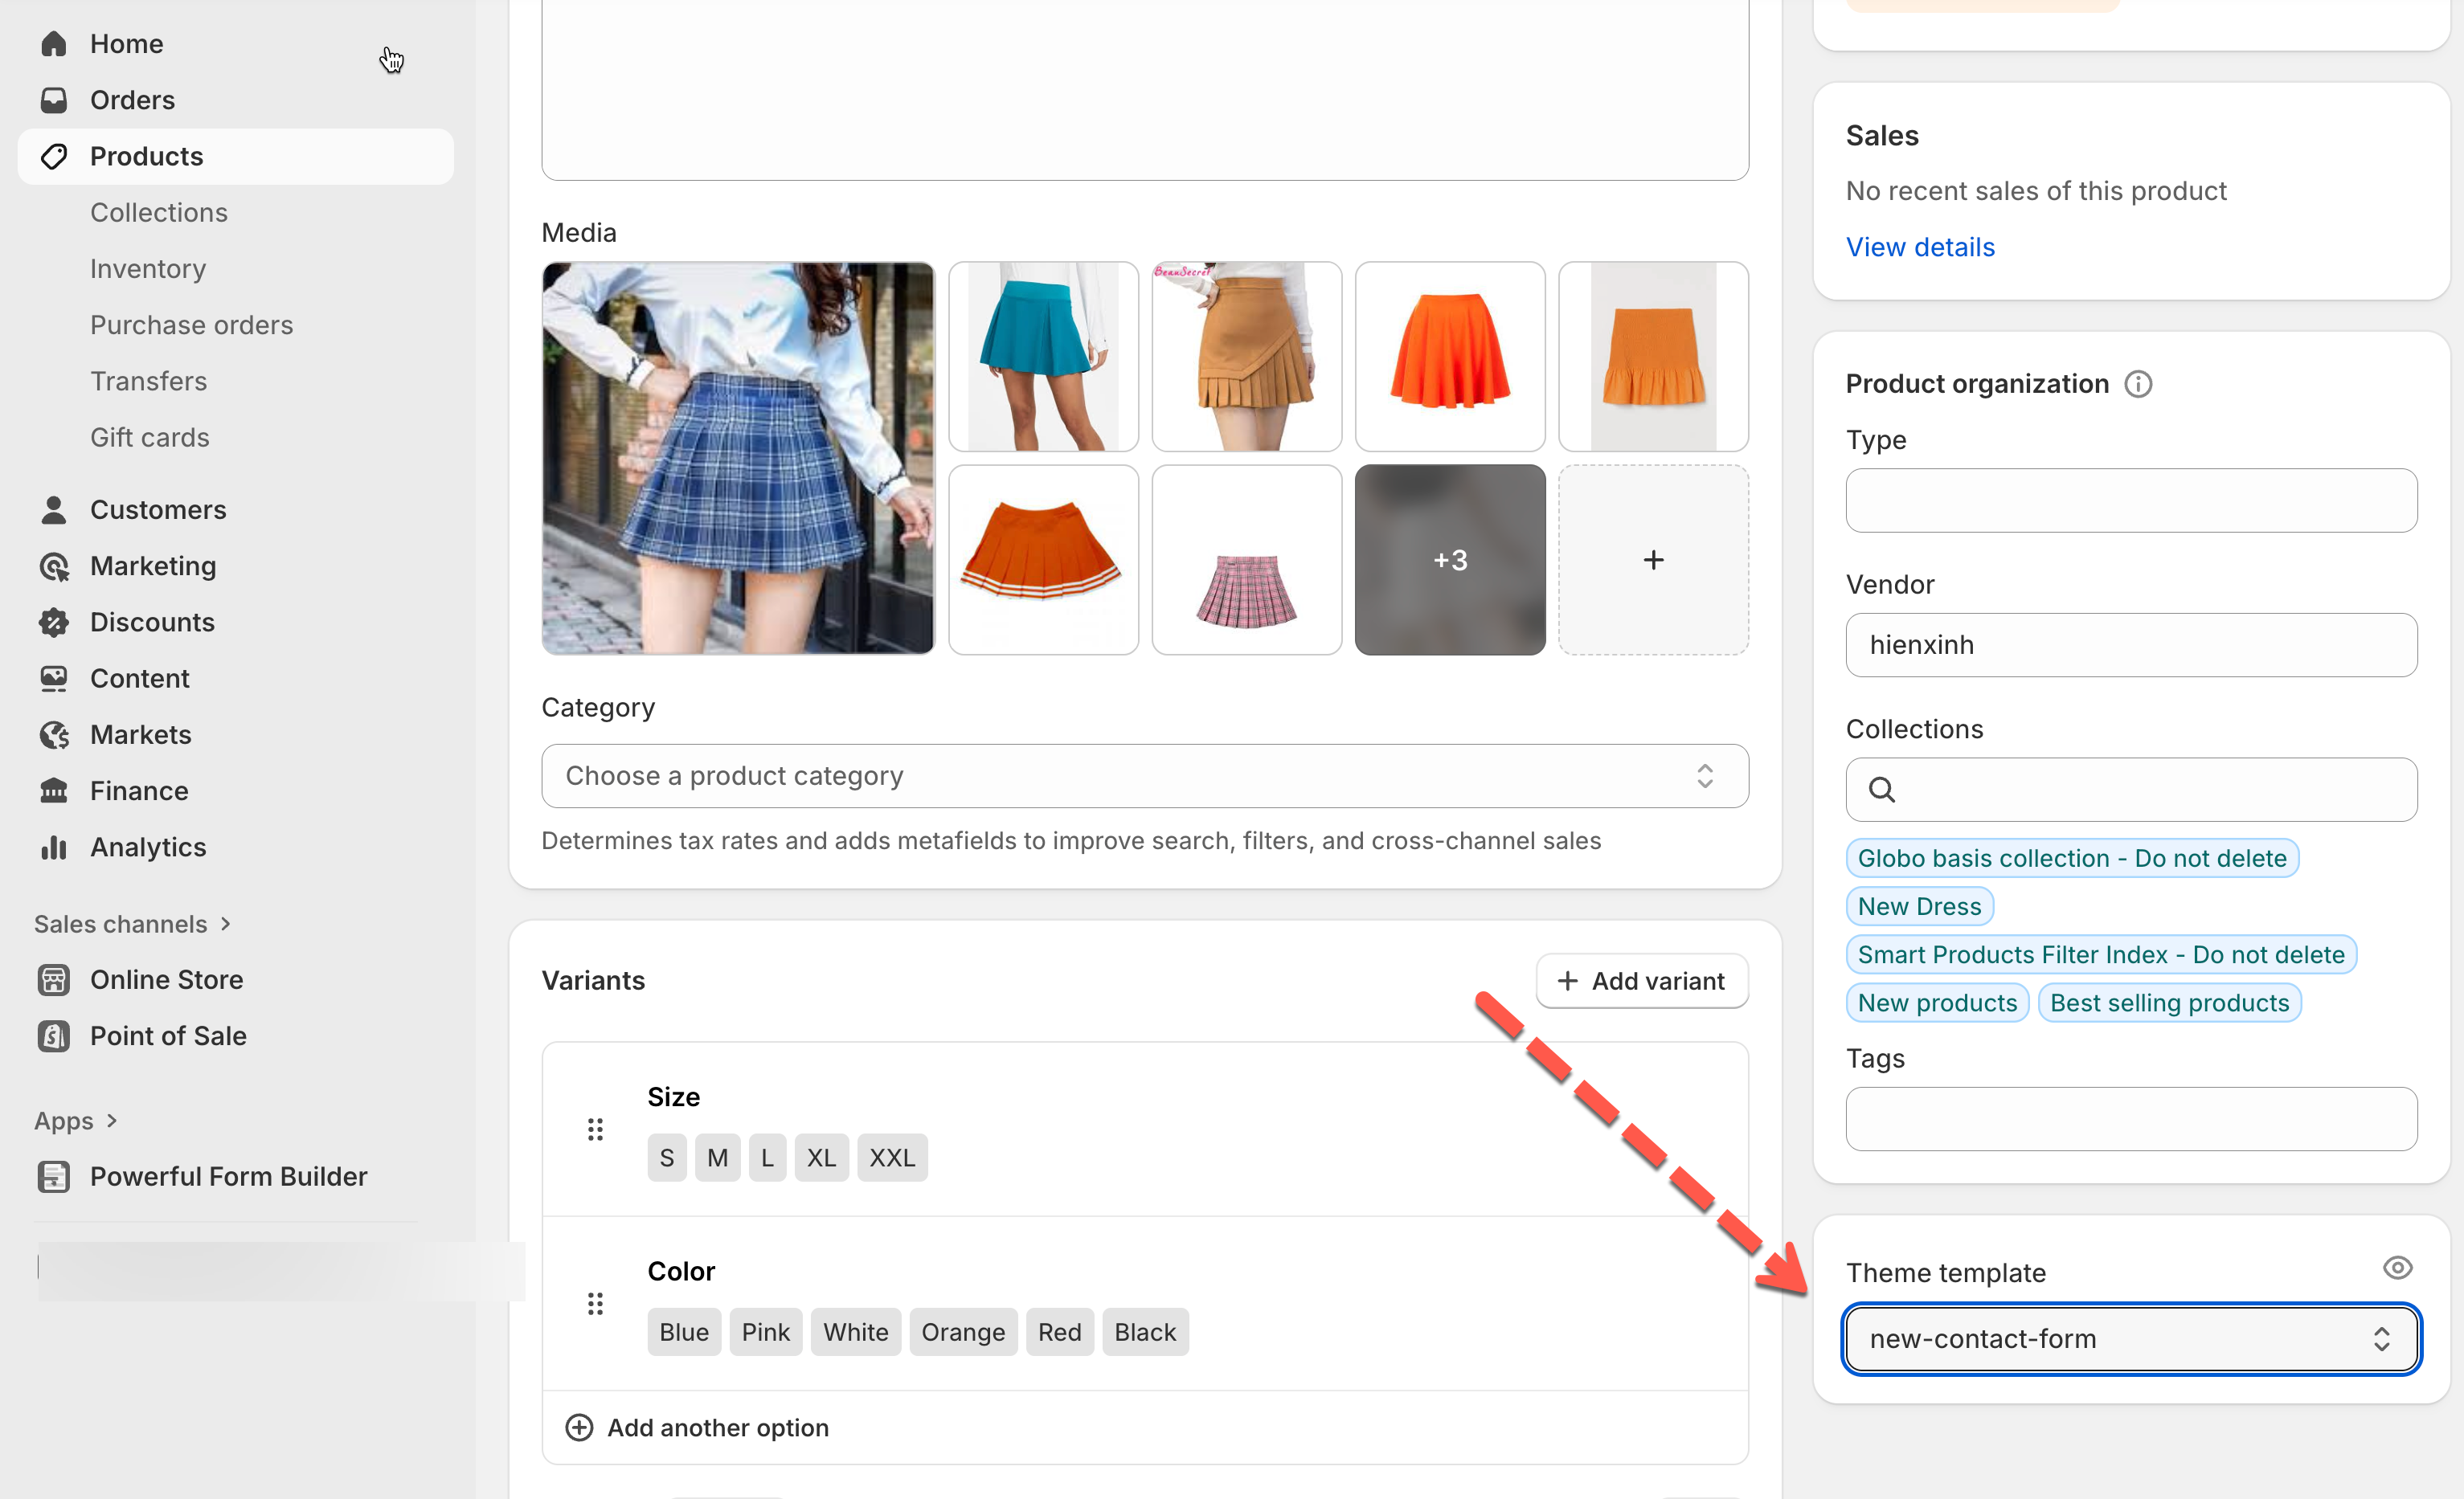
Task: Open View details sales link
Action: 1919,247
